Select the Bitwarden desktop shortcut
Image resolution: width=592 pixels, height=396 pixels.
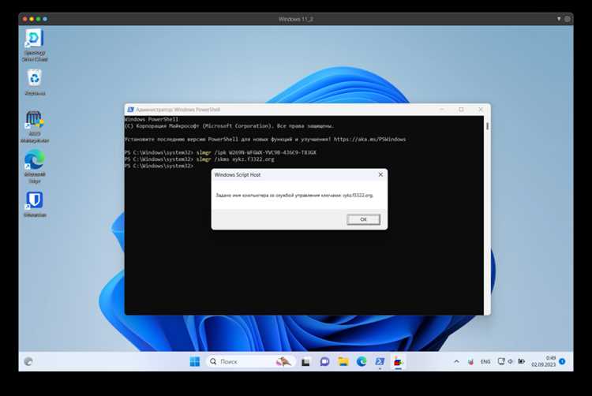pos(35,204)
